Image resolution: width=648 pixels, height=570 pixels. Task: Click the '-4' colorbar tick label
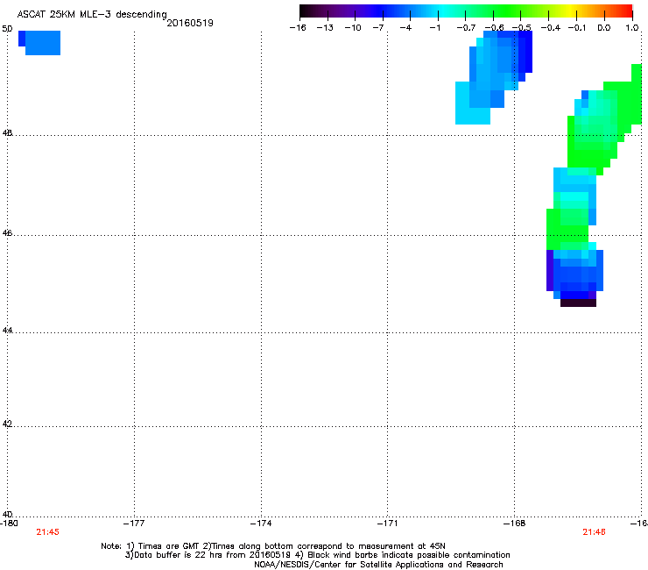[x=405, y=28]
